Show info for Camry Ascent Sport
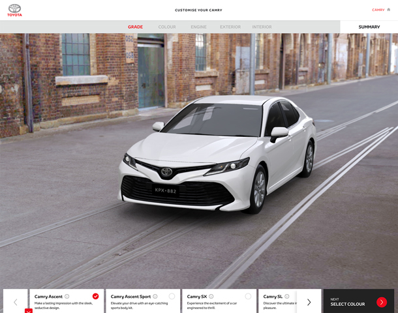Screen dimensions: 398x313 coord(155,296)
